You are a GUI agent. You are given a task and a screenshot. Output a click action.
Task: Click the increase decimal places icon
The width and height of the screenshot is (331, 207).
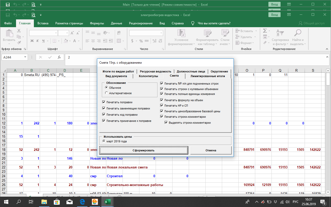pos(154,41)
